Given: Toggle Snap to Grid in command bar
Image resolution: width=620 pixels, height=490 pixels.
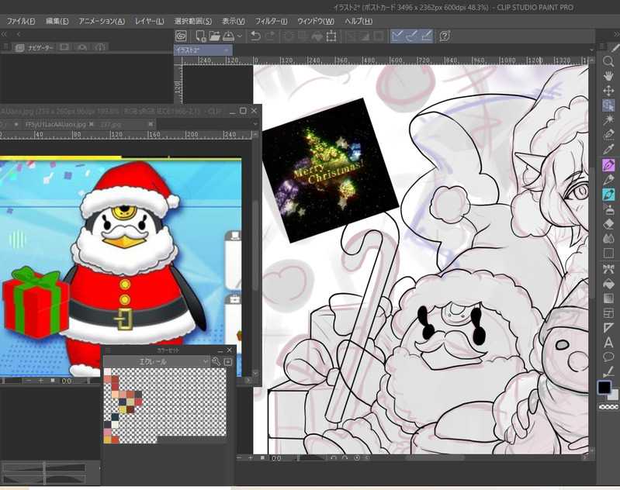Looking at the screenshot, I should [426, 36].
